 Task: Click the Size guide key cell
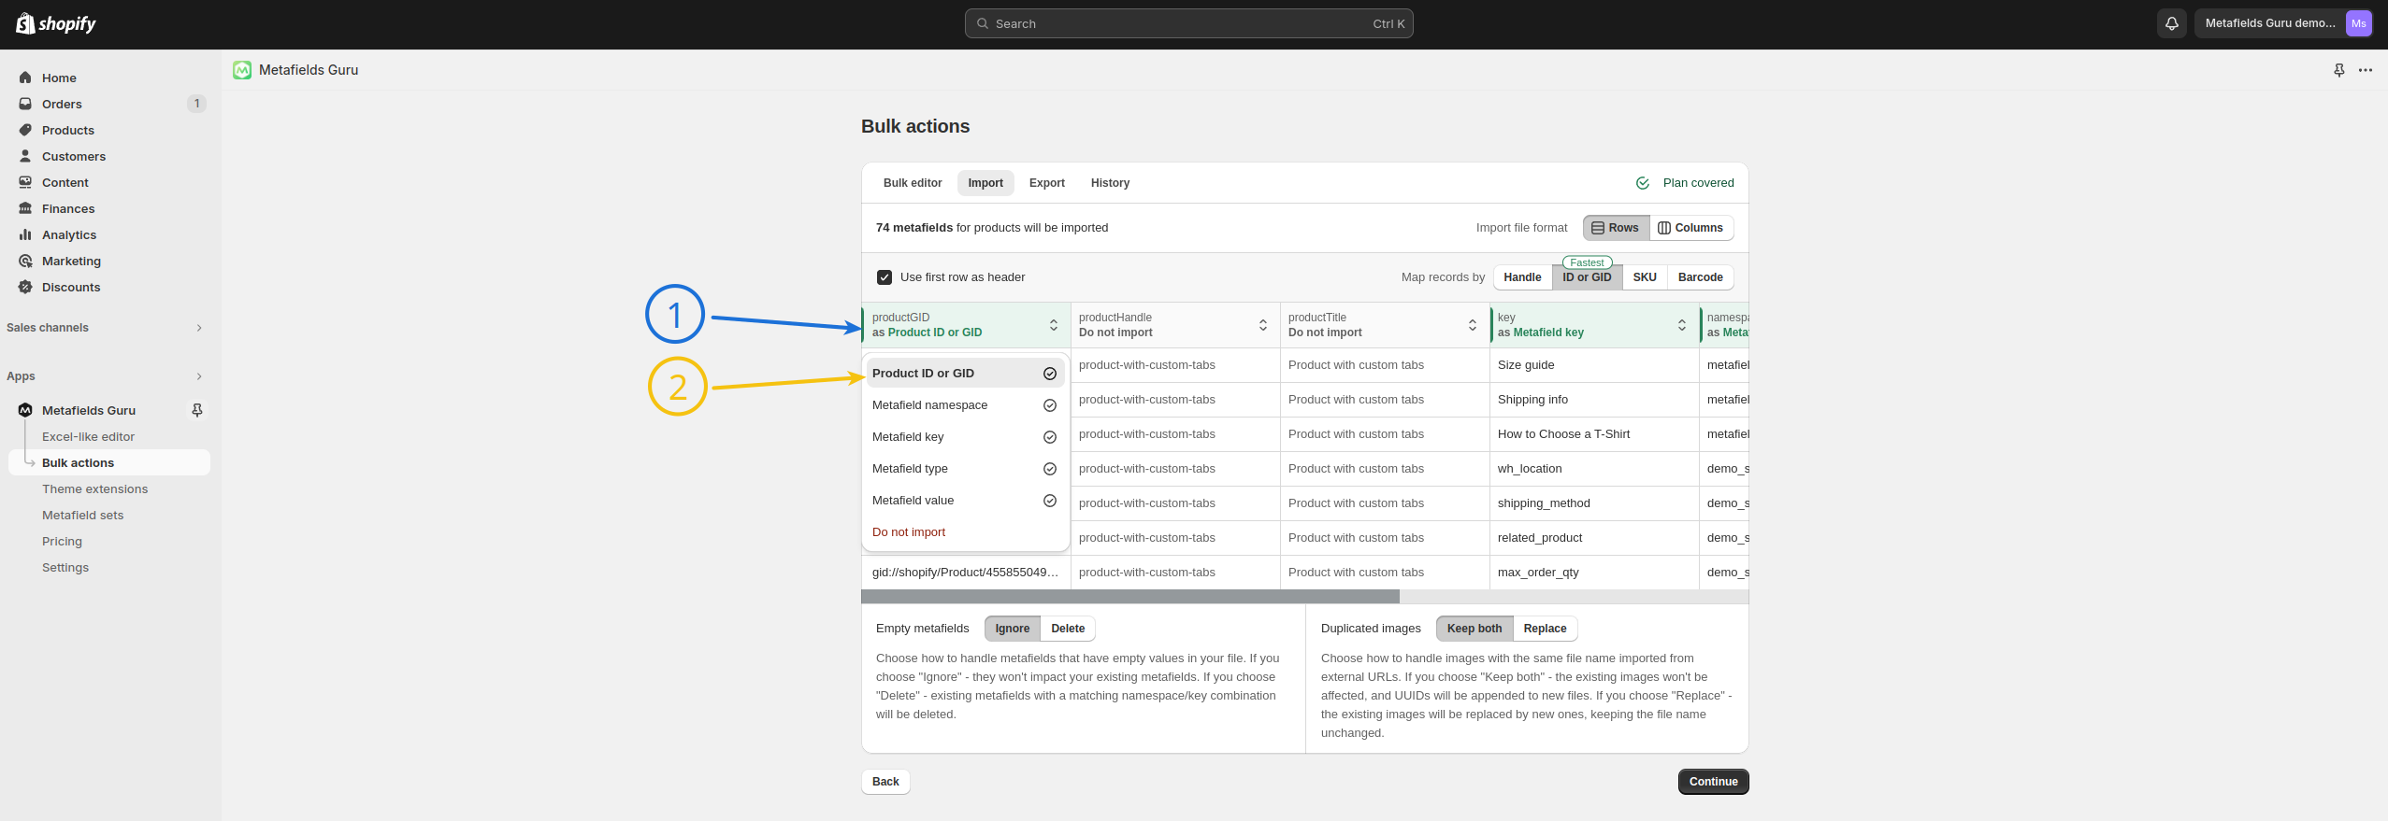point(1593,365)
